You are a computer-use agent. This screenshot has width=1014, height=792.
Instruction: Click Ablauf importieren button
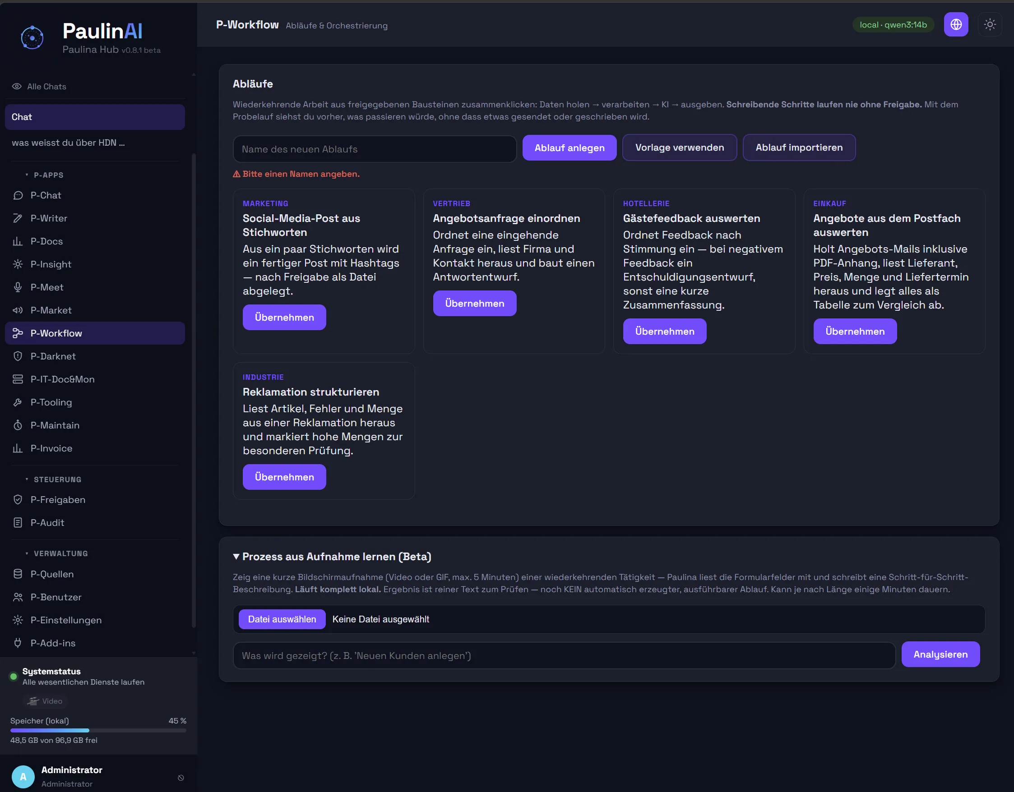(799, 147)
